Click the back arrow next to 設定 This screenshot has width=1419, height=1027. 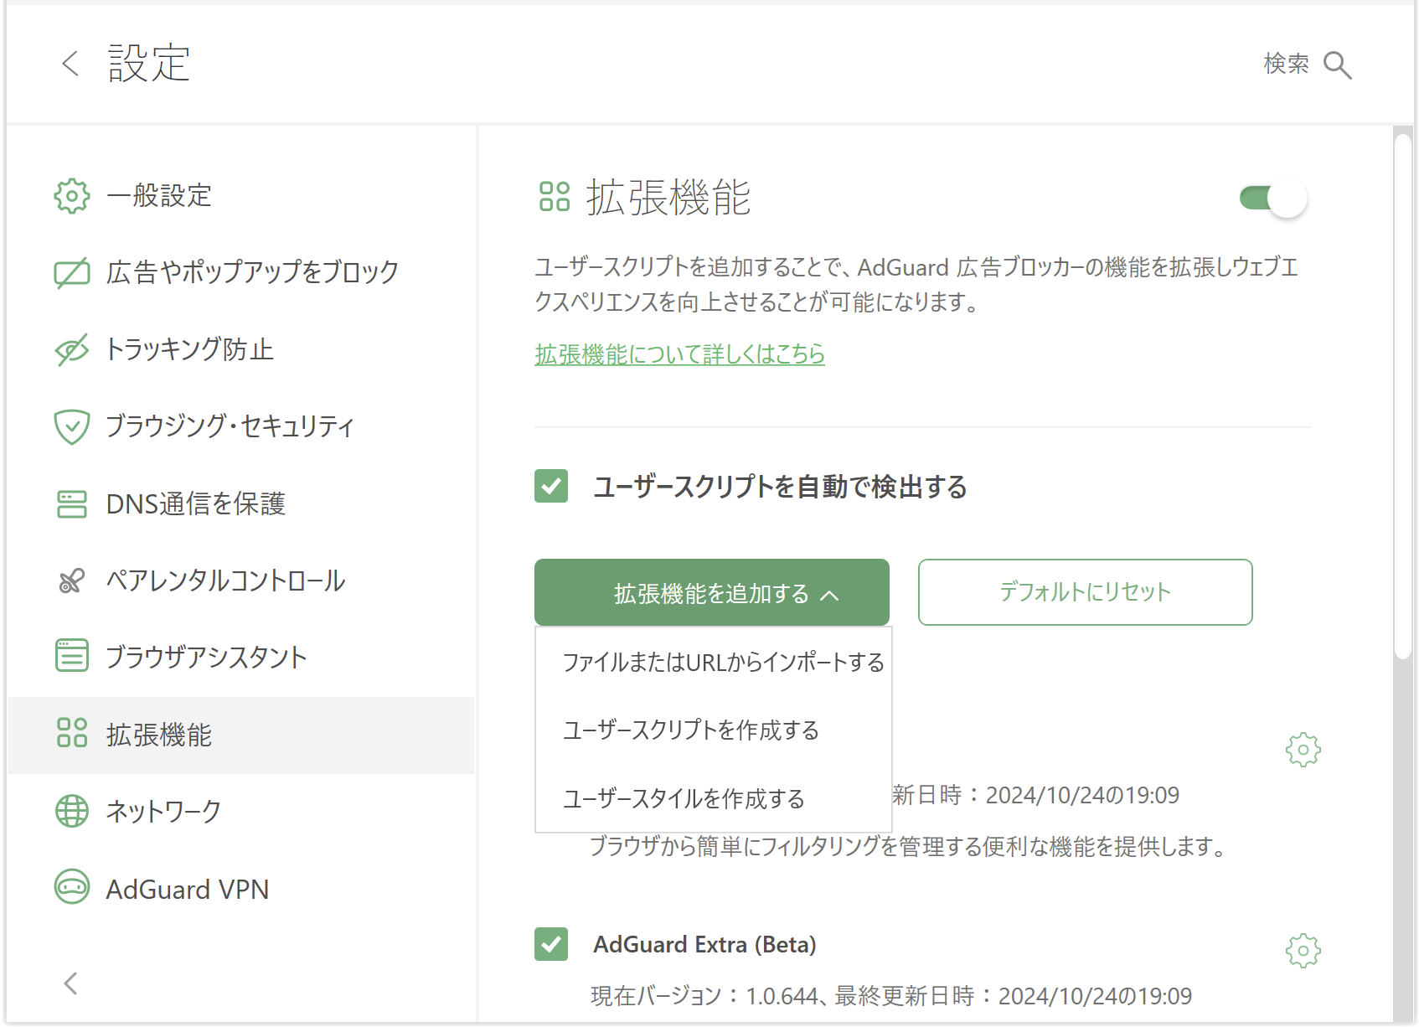pos(70,63)
